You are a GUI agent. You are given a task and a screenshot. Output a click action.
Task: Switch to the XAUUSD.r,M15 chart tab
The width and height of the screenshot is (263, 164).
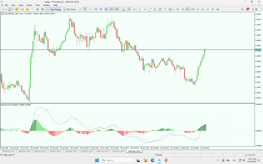tap(71, 151)
